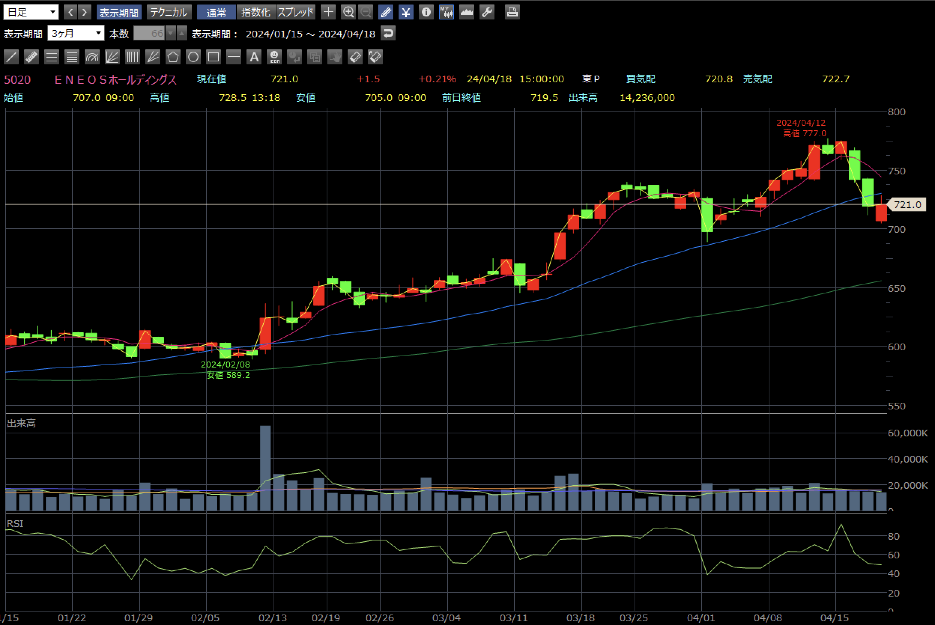
Task: Select the text annotation A tool
Action: pyautogui.click(x=254, y=57)
